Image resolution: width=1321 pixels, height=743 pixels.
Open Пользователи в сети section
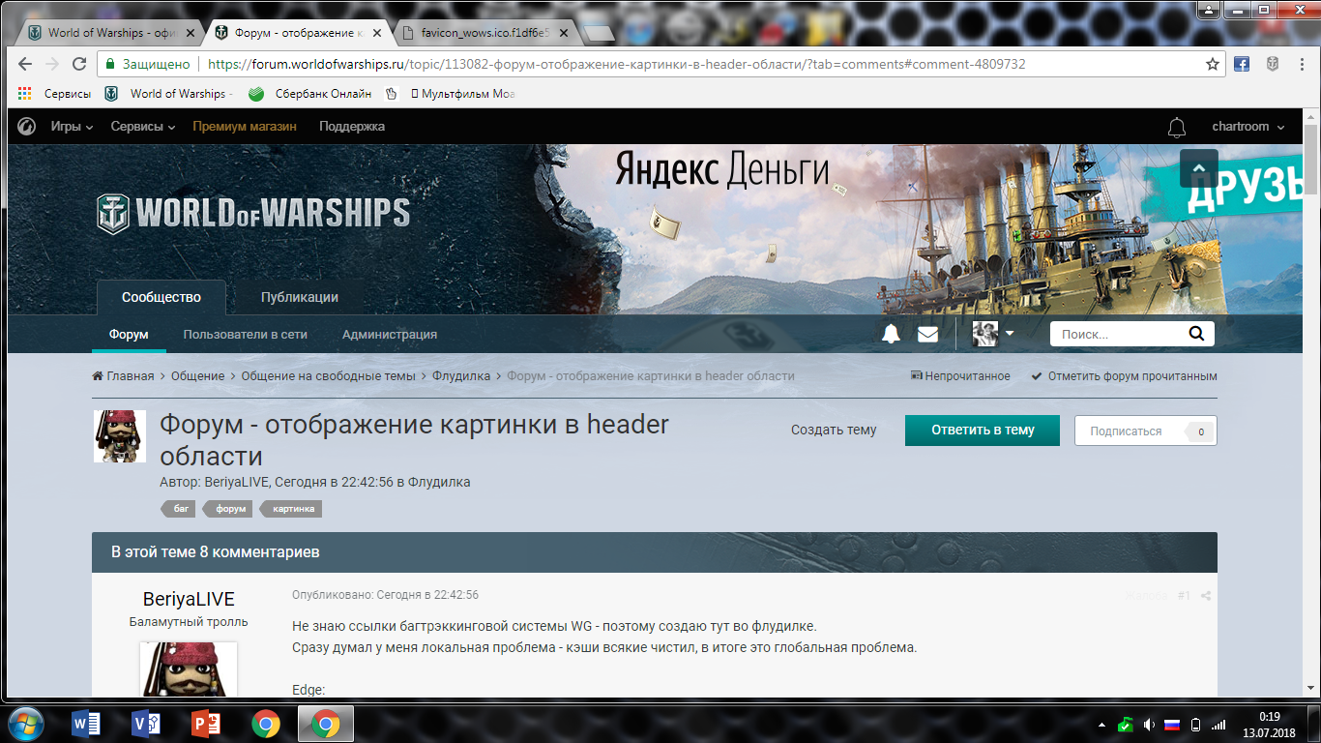(246, 335)
